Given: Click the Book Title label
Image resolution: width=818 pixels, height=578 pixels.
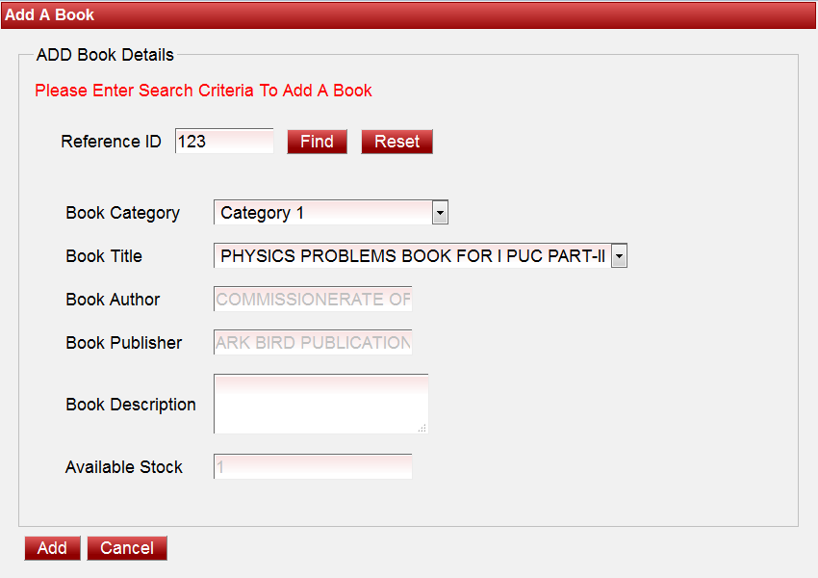Looking at the screenshot, I should click(x=104, y=256).
